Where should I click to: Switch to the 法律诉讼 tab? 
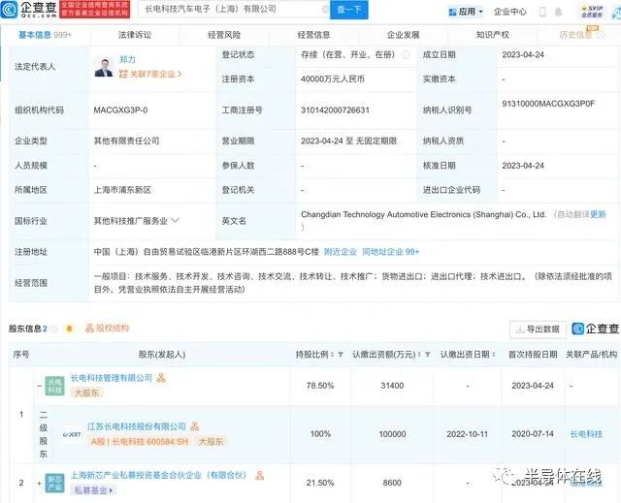(135, 35)
